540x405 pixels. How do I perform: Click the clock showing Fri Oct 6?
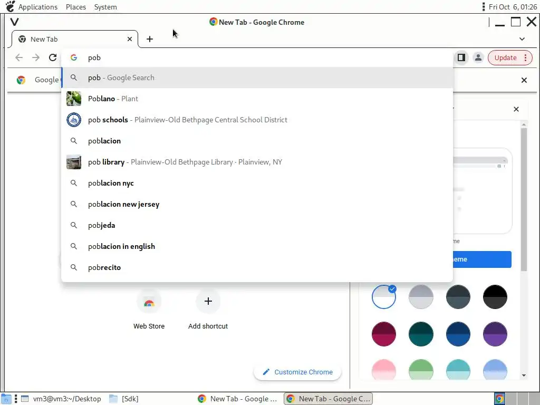tap(513, 7)
